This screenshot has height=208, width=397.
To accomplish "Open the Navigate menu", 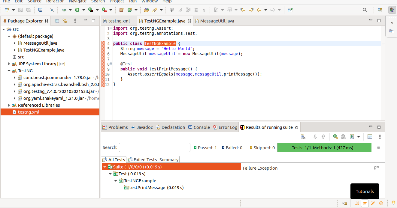I will [77, 2].
